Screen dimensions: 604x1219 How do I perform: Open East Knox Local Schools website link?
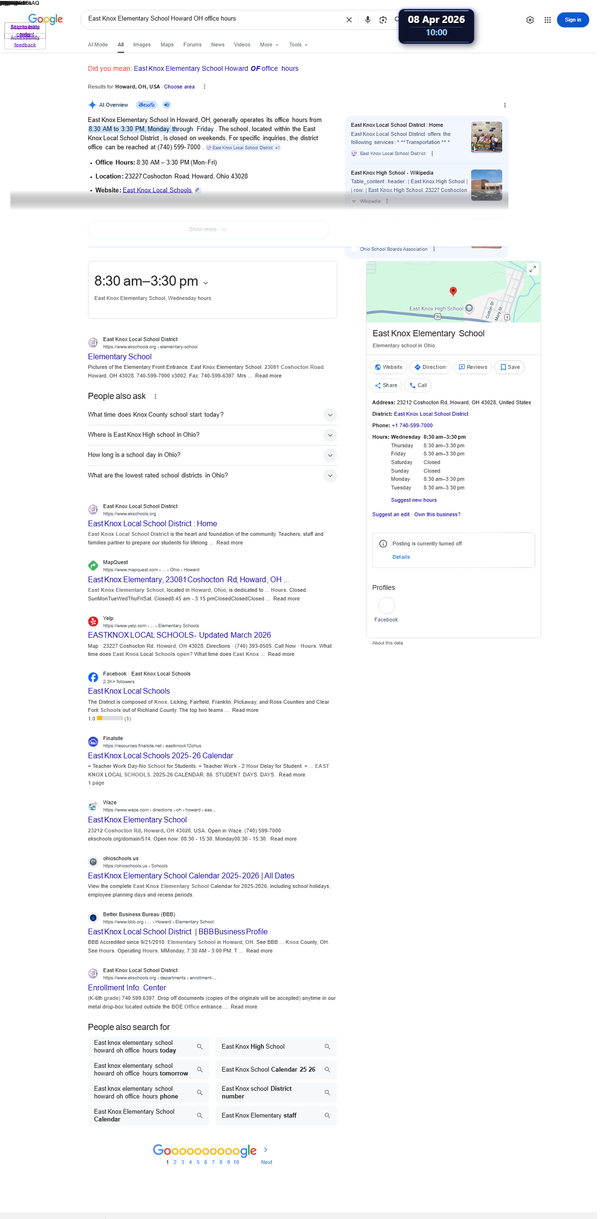click(157, 190)
